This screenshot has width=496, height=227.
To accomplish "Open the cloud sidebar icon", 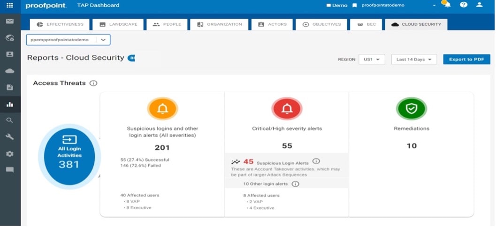I will (x=10, y=71).
